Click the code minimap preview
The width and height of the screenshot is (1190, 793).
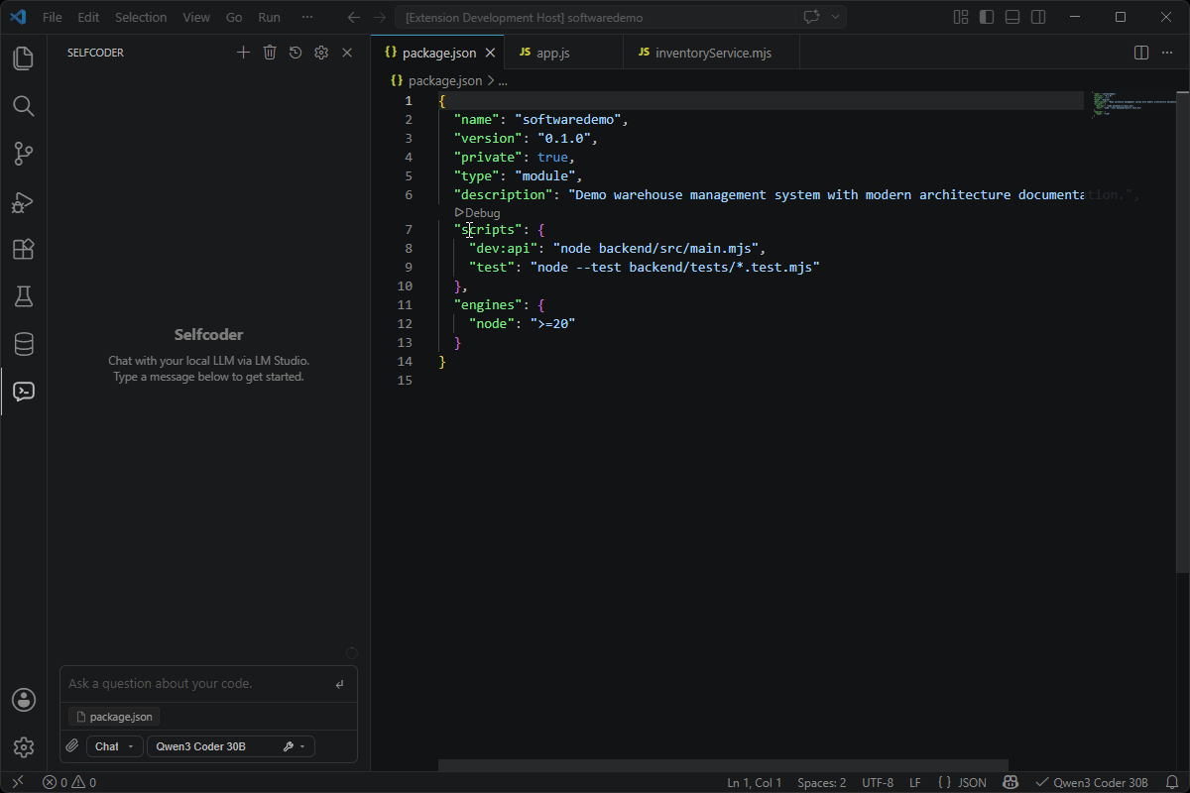pyautogui.click(x=1132, y=105)
